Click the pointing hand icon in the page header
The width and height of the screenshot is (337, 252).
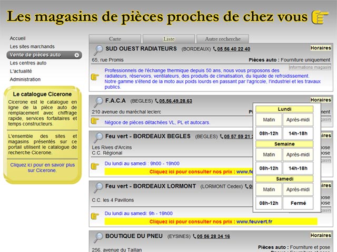click(x=320, y=17)
